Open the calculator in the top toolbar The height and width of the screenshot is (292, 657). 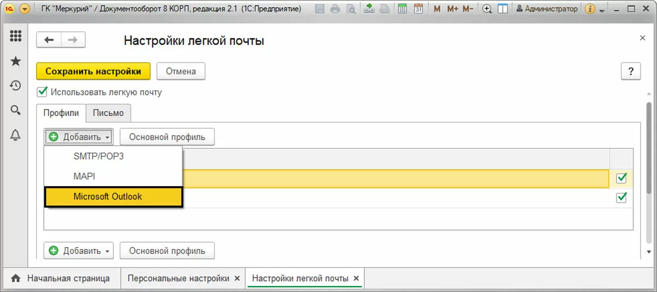(x=402, y=9)
